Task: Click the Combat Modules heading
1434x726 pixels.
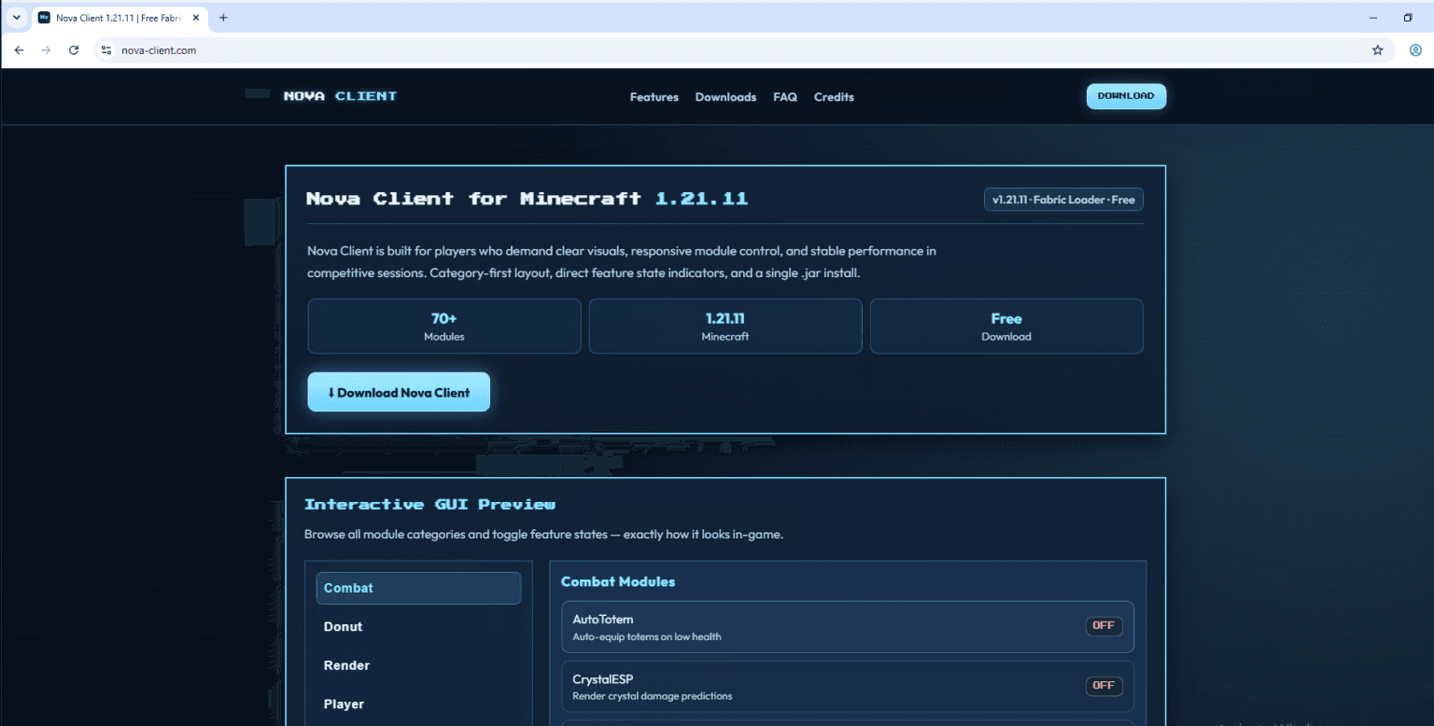Action: pos(618,581)
